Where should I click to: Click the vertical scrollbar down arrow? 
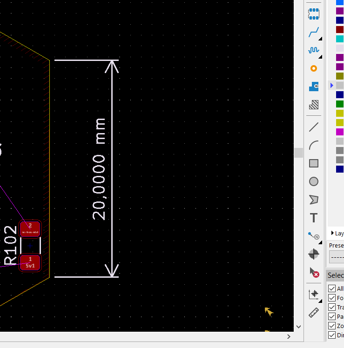click(x=299, y=327)
